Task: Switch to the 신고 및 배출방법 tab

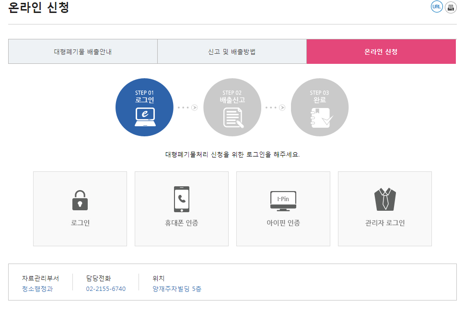Action: (x=232, y=52)
